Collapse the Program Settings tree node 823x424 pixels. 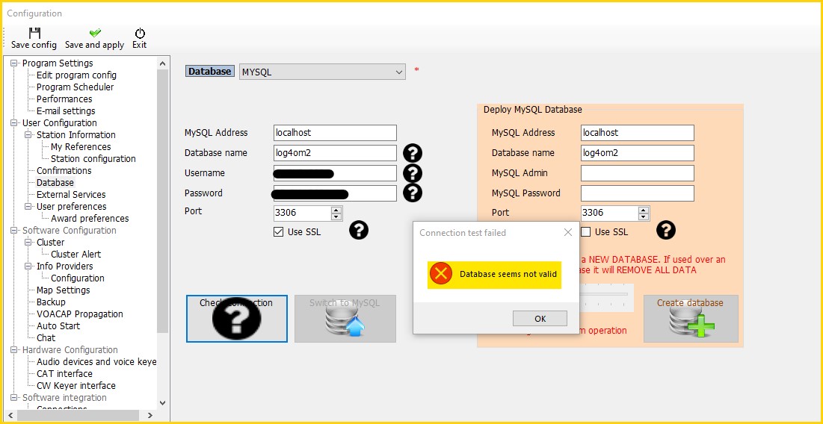pos(13,63)
